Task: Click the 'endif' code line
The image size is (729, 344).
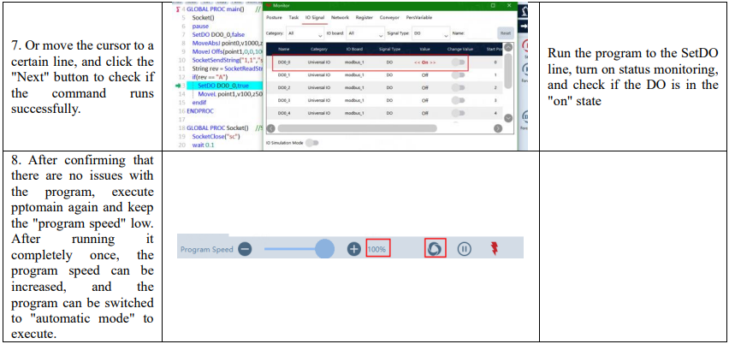Action: click(x=199, y=103)
